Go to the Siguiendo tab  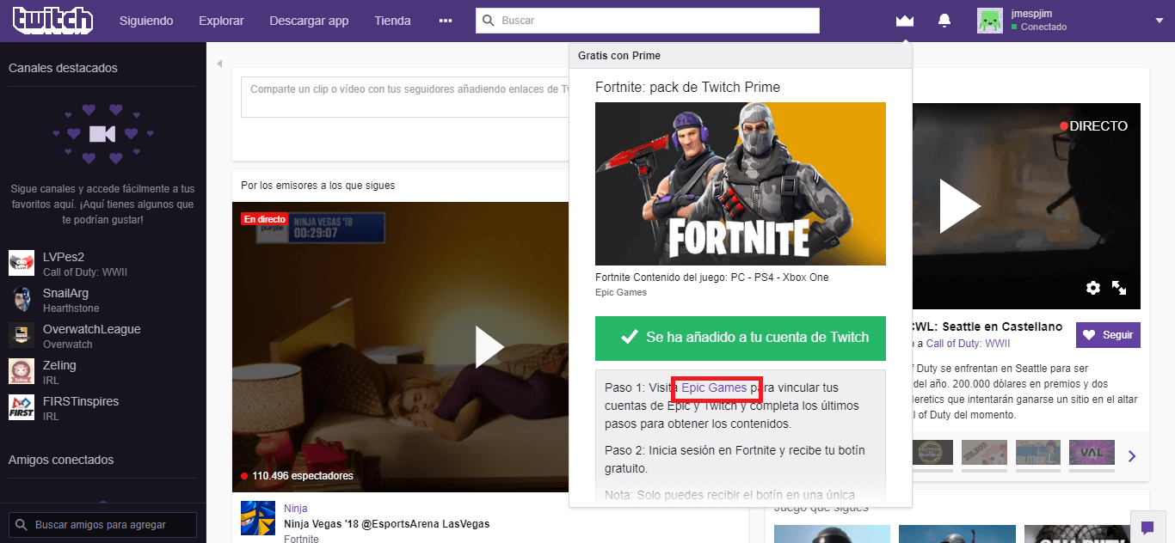146,21
